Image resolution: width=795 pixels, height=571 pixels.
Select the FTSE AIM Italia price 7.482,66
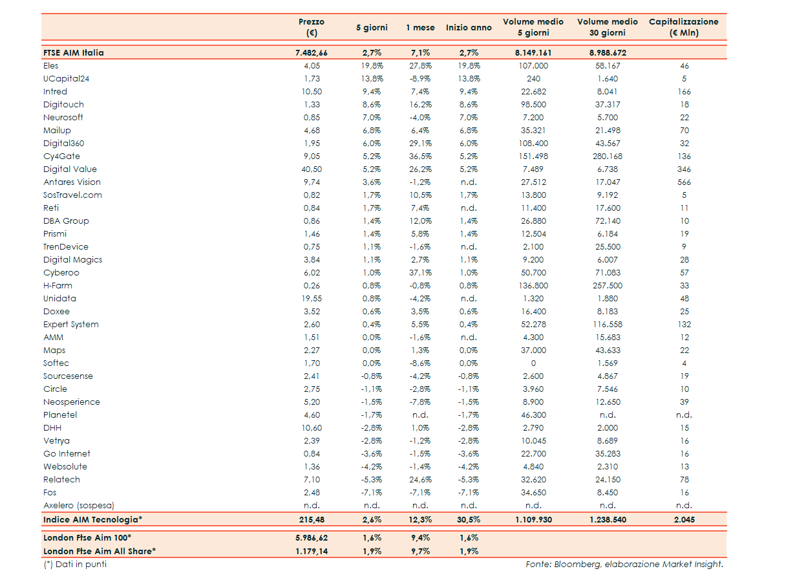312,53
